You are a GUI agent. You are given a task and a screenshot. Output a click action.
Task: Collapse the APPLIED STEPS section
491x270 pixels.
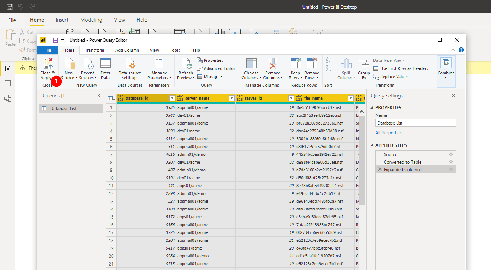click(372, 145)
